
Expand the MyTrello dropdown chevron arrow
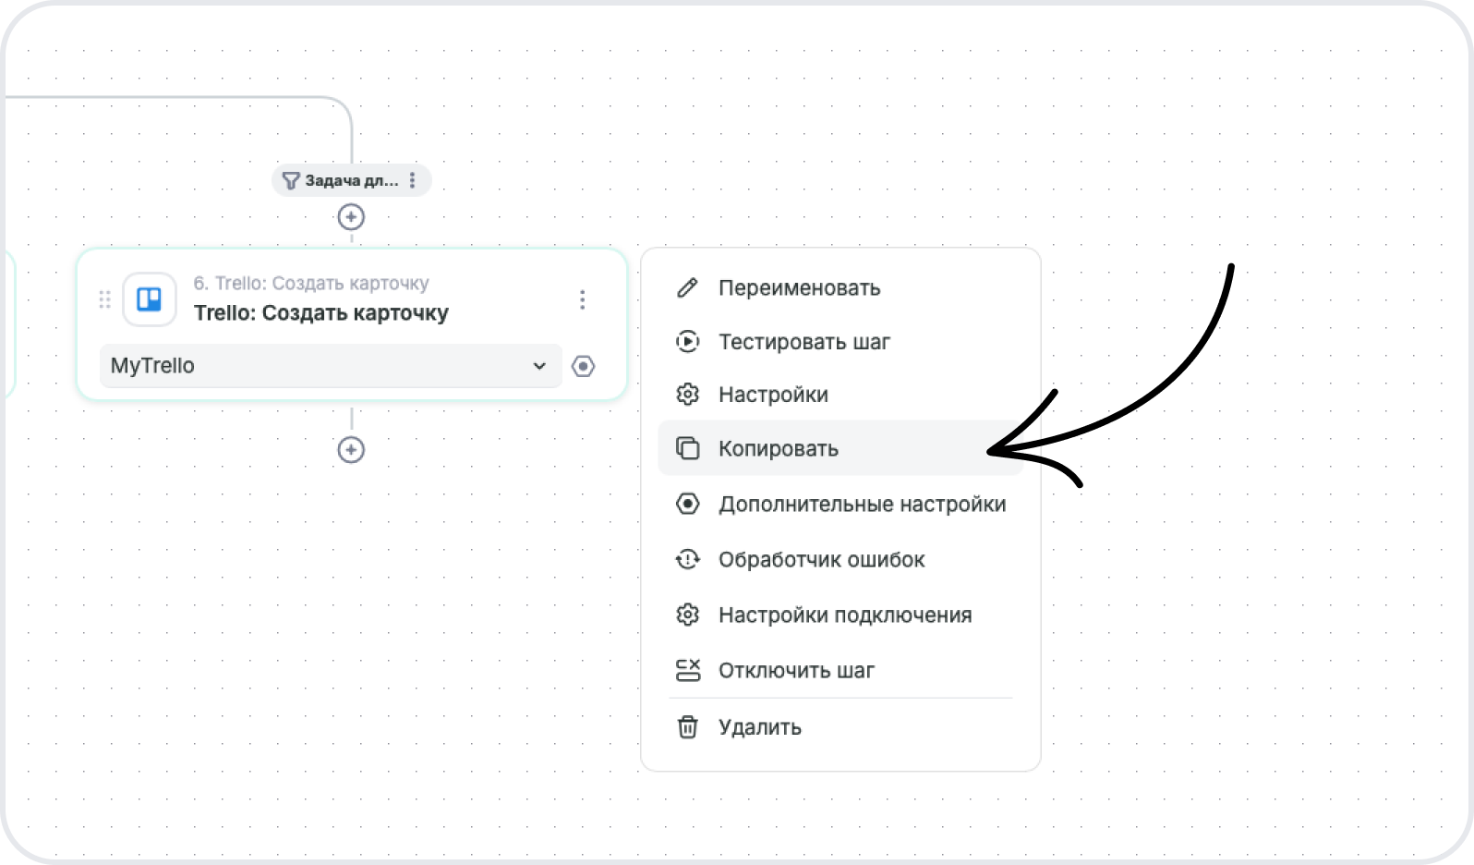coord(539,366)
